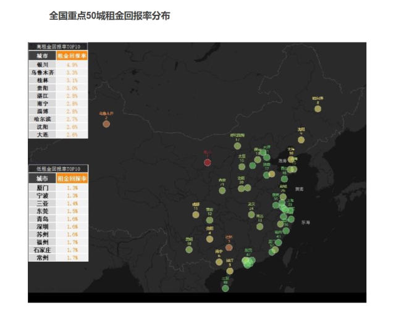The width and height of the screenshot is (396, 313).
Task: Click 青岛 cell in the low-return table
Action: click(x=43, y=219)
